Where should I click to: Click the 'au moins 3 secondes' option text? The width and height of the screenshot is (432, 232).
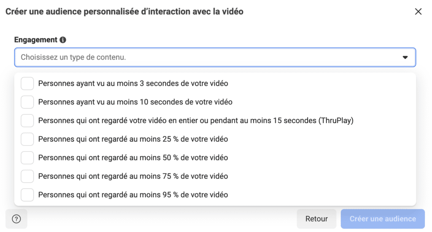pyautogui.click(x=133, y=84)
